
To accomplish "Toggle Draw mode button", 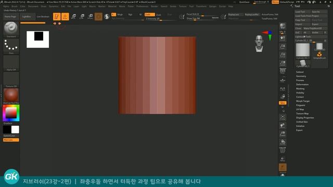I will (x=65, y=16).
